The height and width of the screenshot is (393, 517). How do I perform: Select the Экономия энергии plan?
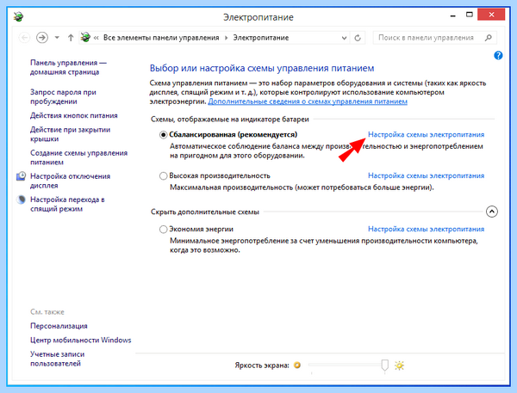[x=163, y=229]
